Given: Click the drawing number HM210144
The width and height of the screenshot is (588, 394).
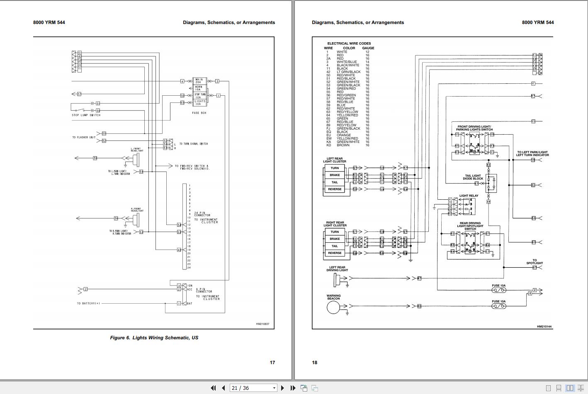Looking at the screenshot, I should [x=544, y=326].
